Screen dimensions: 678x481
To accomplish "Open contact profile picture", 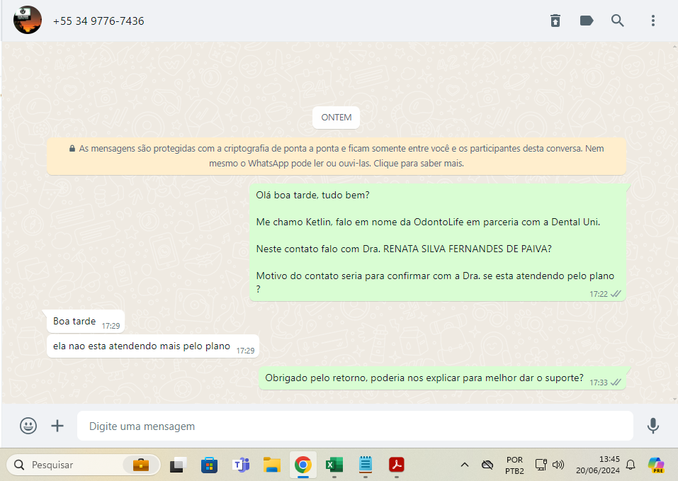I will point(28,20).
